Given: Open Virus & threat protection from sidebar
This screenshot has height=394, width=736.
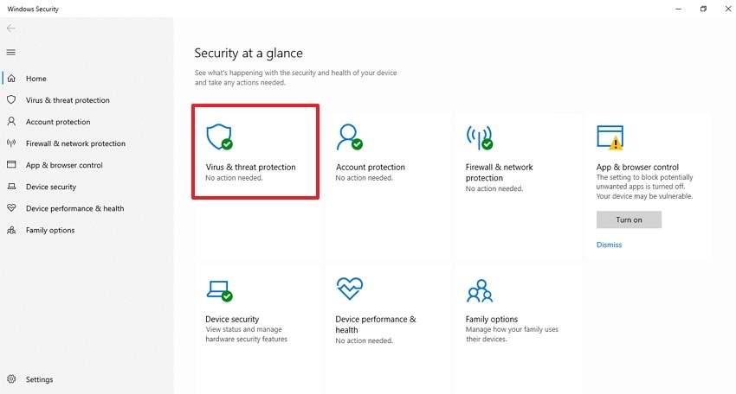Looking at the screenshot, I should click(68, 100).
